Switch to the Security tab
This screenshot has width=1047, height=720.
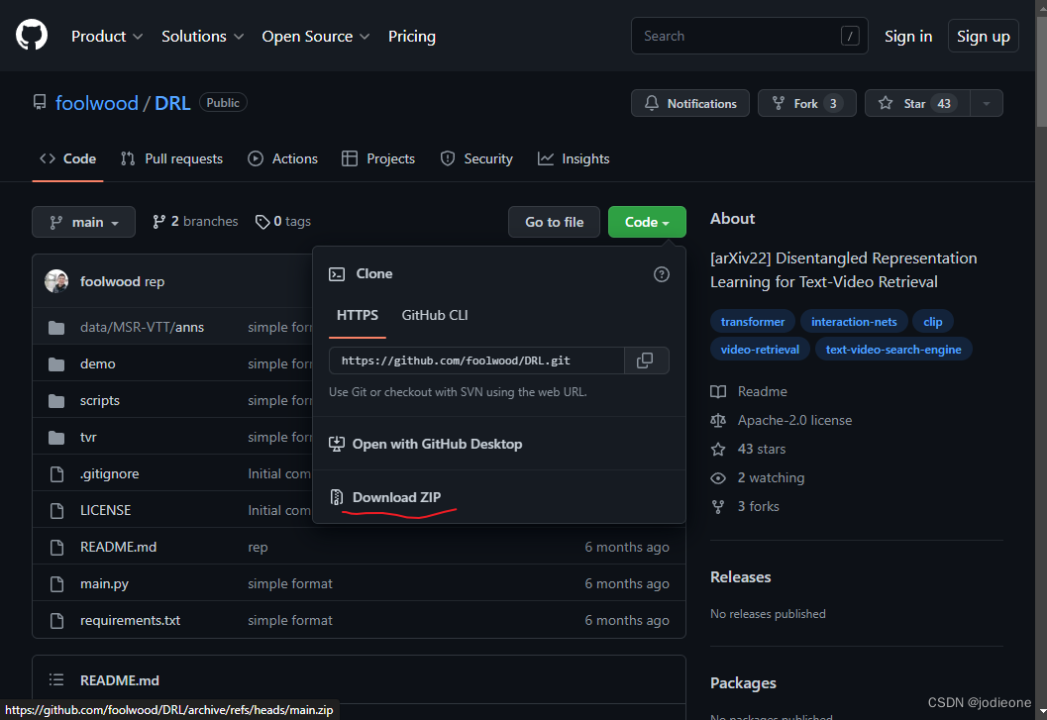tap(476, 159)
